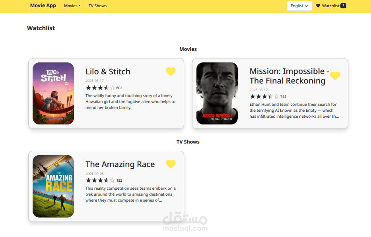Click the Movies section heading
Image resolution: width=371 pixels, height=237 pixels.
click(x=188, y=49)
